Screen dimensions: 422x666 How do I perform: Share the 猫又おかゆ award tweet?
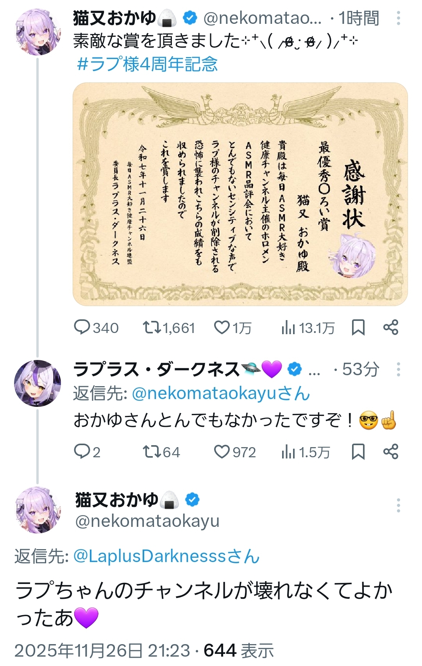pyautogui.click(x=391, y=328)
